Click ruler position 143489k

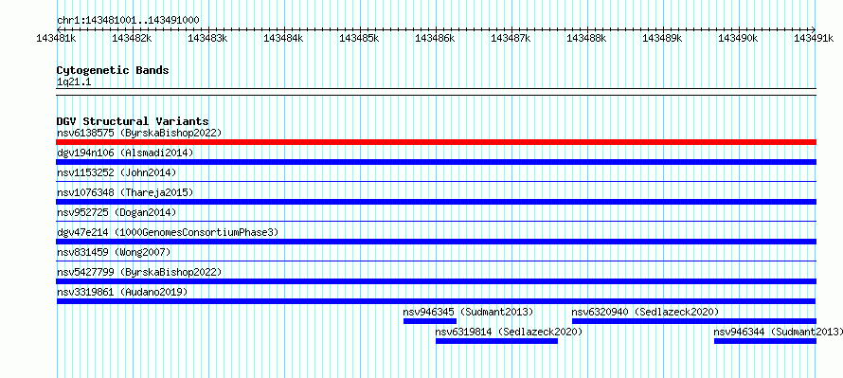coord(662,39)
